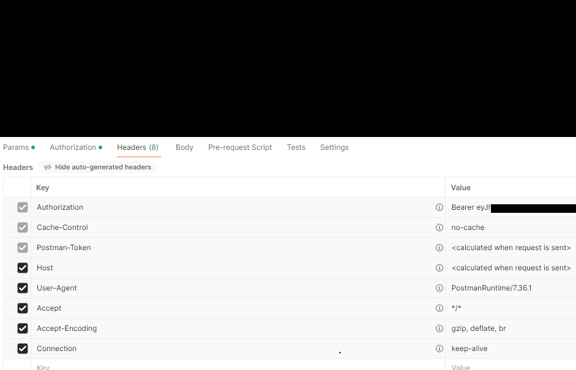Switch to the Body tab
The image size is (576, 370).
point(184,147)
